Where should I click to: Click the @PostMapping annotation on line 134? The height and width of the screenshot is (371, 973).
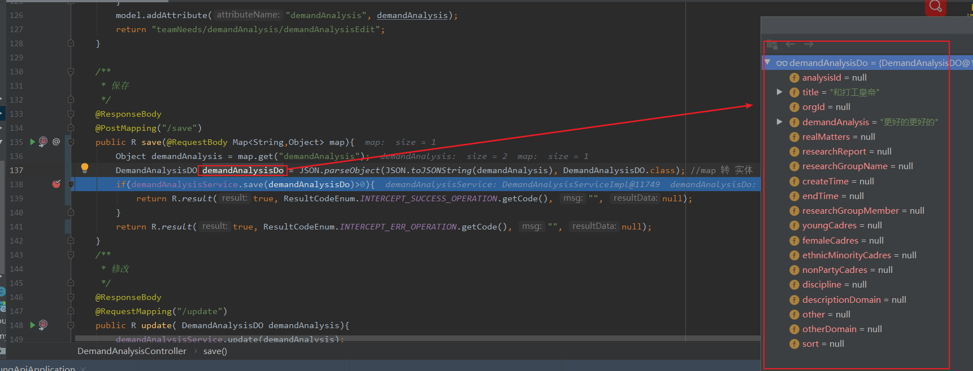[x=127, y=128]
